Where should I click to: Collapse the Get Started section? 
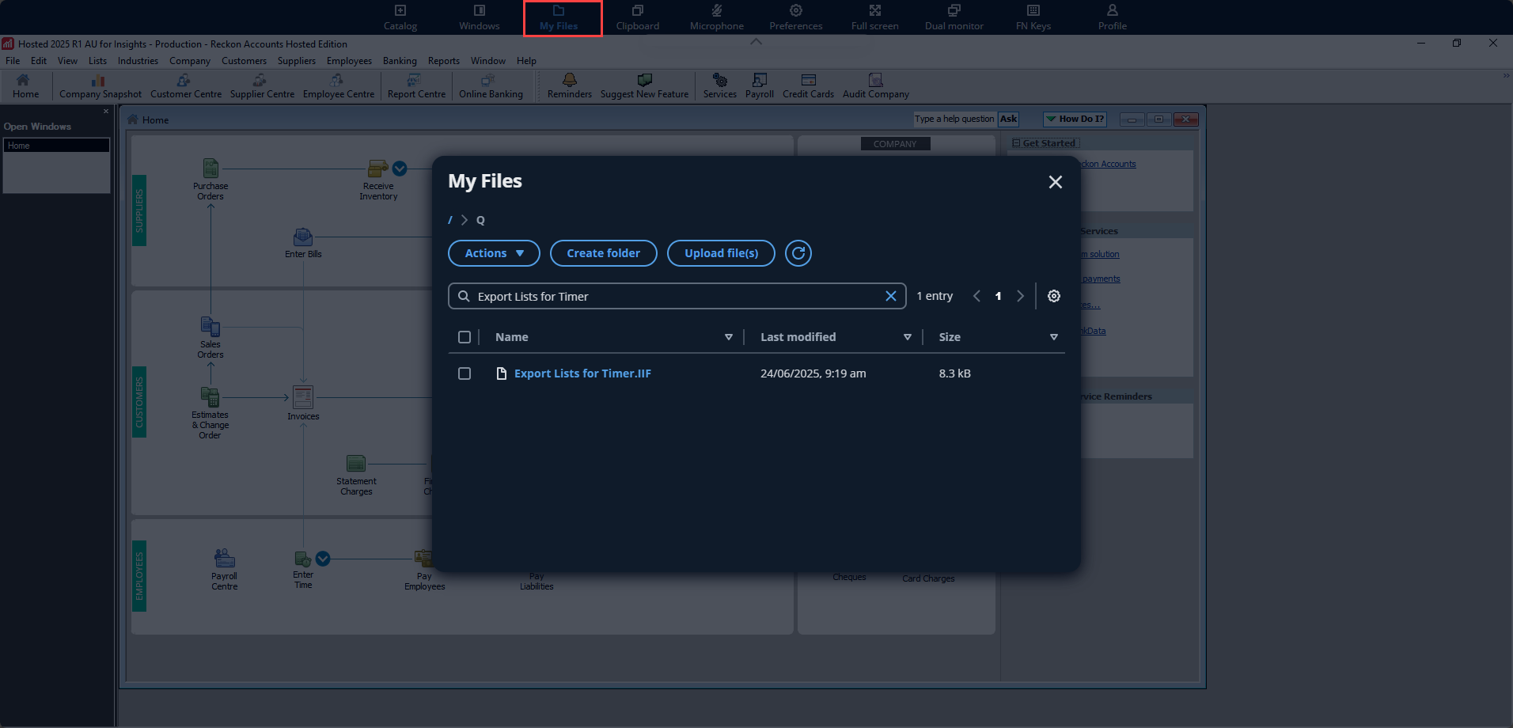[1016, 143]
